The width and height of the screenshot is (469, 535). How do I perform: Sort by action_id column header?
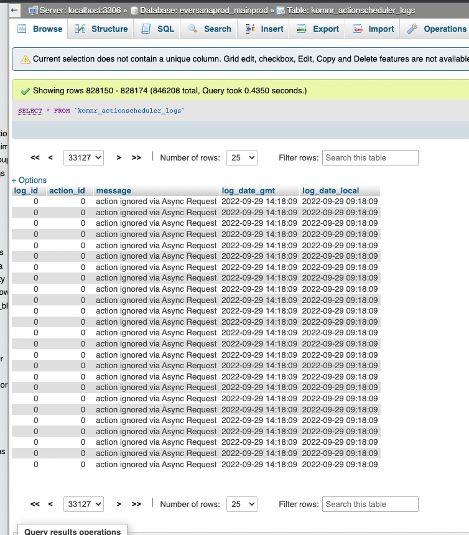[67, 191]
